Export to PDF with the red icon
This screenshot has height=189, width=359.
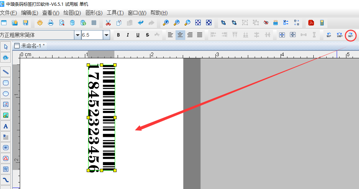(311, 22)
